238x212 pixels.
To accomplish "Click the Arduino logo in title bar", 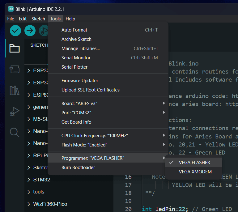I will (x=11, y=9).
